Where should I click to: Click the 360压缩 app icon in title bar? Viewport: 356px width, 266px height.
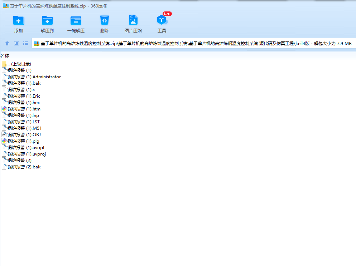click(6, 6)
